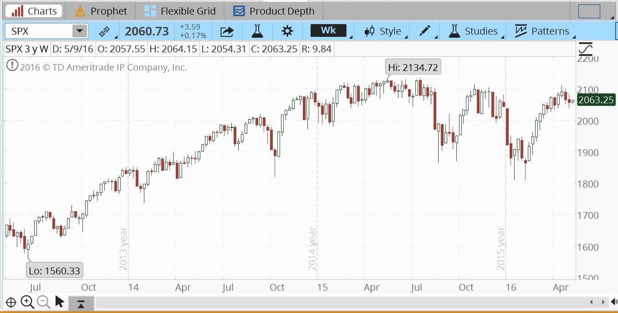Open the SPX symbol dropdown arrow
This screenshot has height=313, width=618.
tap(80, 31)
